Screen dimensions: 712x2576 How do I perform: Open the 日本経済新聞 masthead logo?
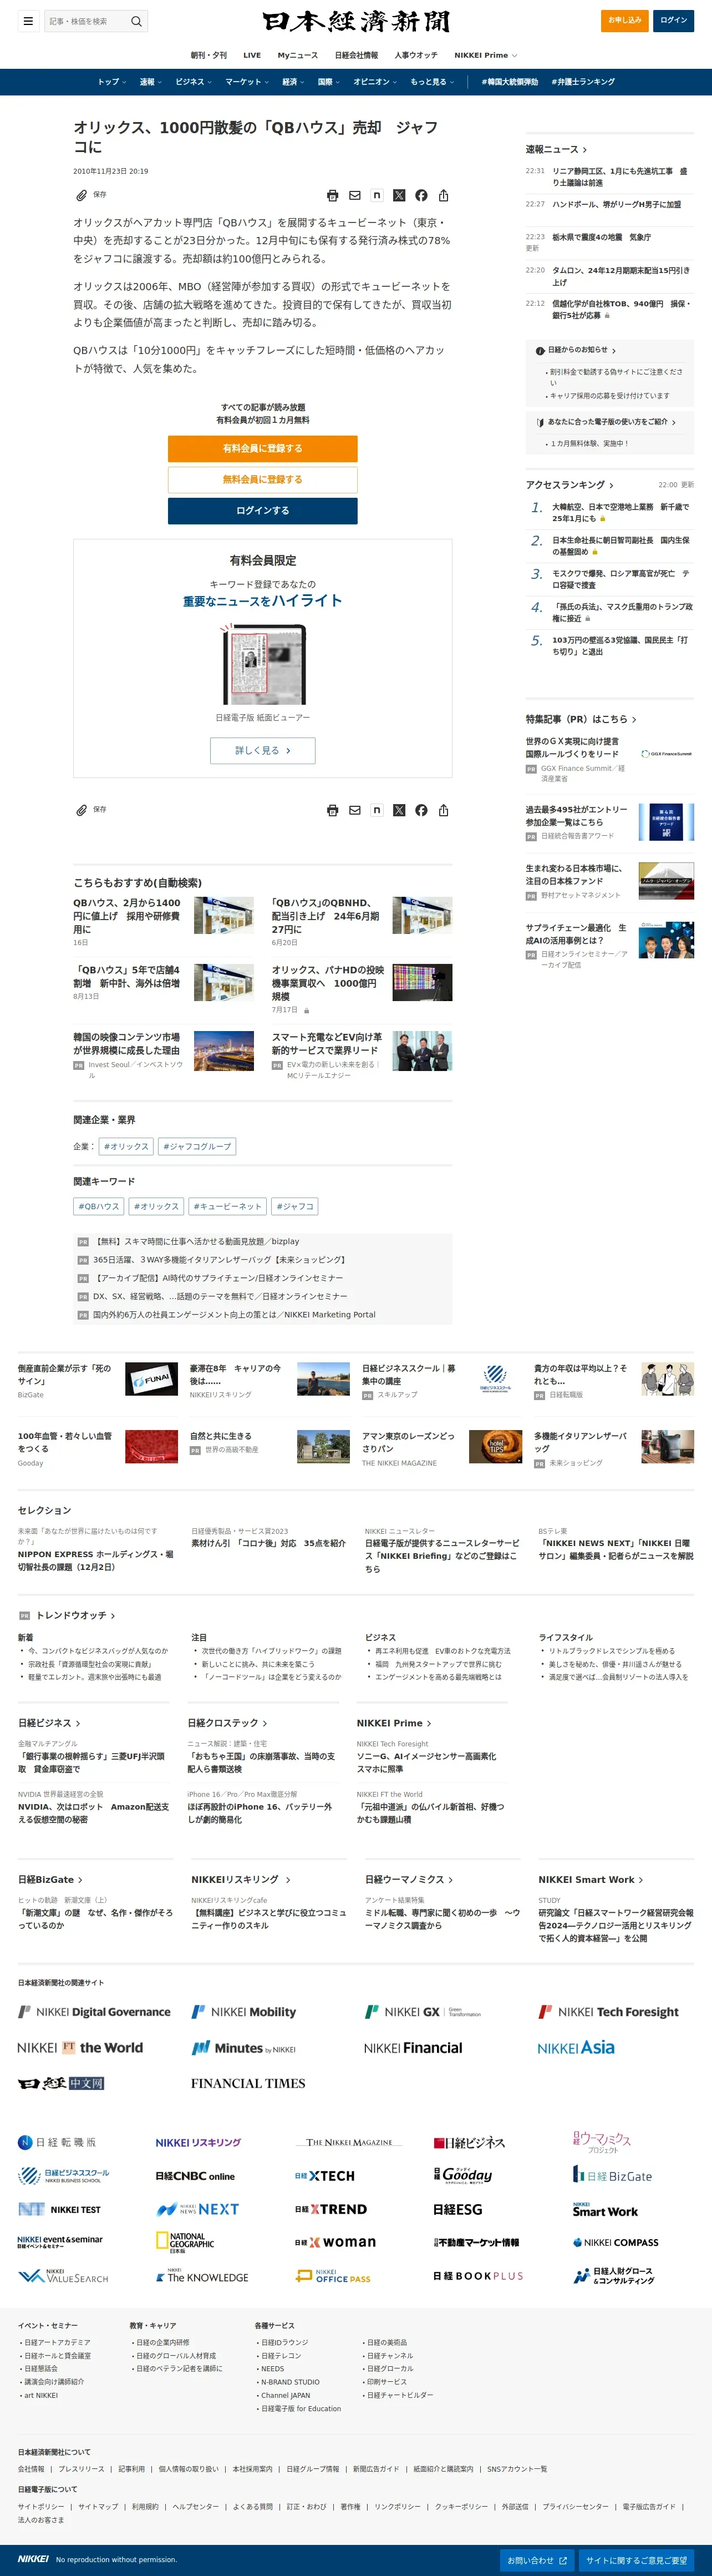click(x=357, y=21)
